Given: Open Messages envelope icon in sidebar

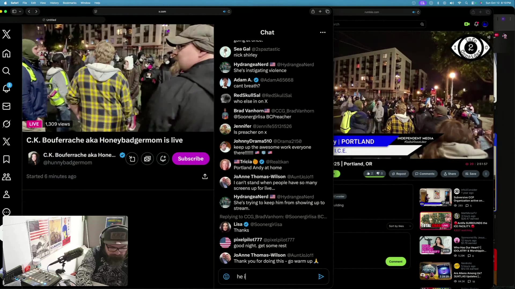Looking at the screenshot, I should tap(6, 106).
